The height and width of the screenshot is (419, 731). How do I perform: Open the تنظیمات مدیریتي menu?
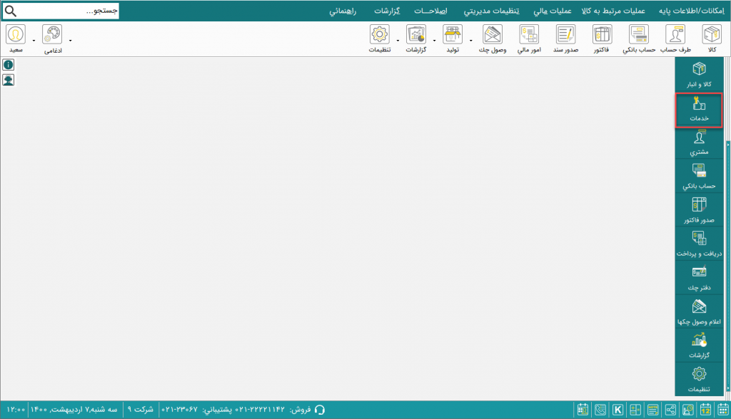[491, 11]
